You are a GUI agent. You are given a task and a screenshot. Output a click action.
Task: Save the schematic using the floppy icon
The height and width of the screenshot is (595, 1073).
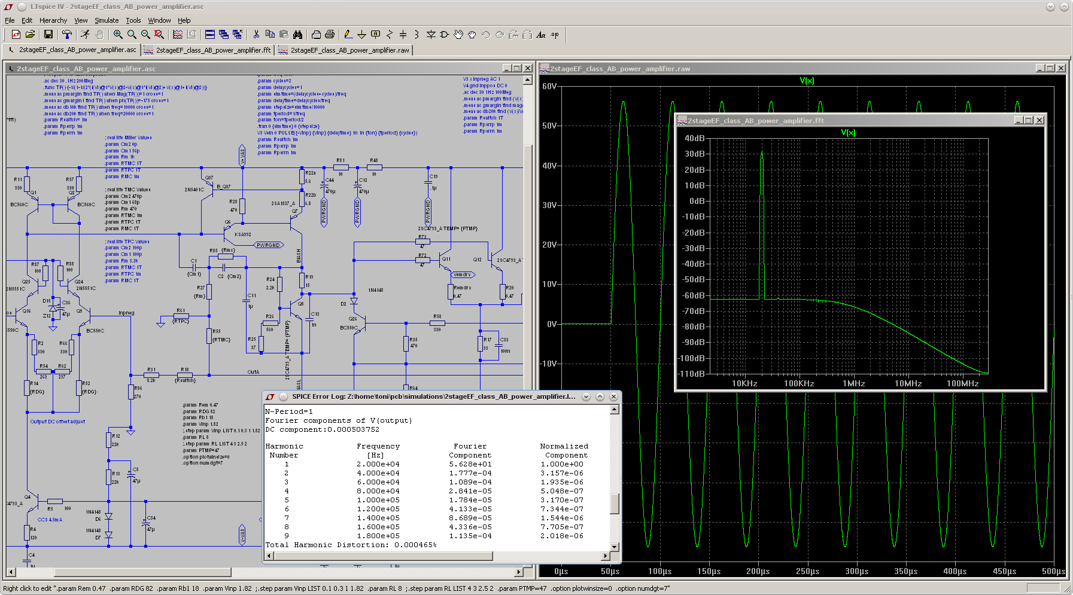click(x=48, y=35)
